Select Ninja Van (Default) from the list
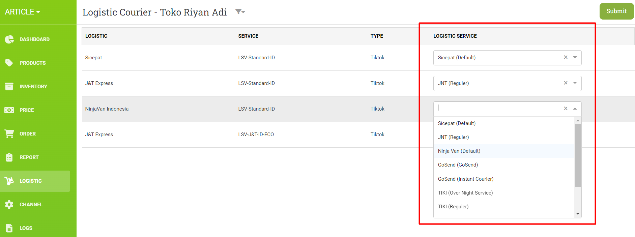635x237 pixels. [459, 151]
